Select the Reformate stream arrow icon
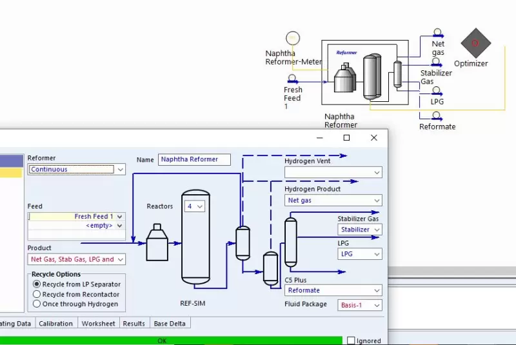This screenshot has height=345, width=516. (x=437, y=117)
